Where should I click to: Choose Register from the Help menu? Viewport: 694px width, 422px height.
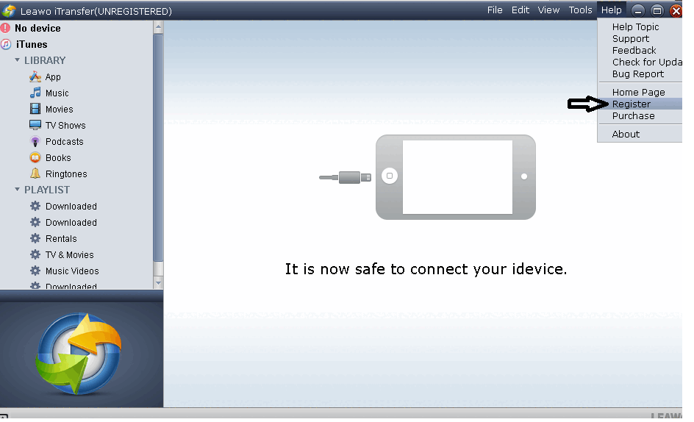click(x=631, y=104)
